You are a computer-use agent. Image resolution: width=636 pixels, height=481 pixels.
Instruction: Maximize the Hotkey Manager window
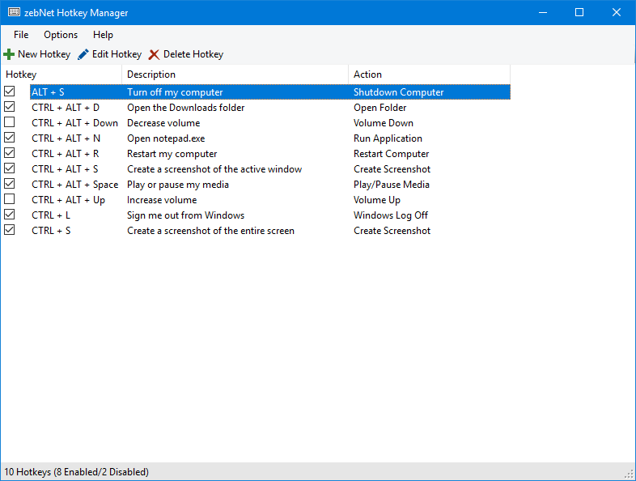(x=579, y=12)
